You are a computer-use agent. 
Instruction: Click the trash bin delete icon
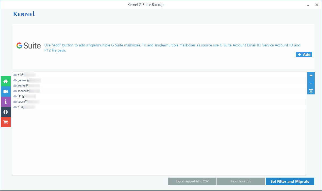[311, 91]
